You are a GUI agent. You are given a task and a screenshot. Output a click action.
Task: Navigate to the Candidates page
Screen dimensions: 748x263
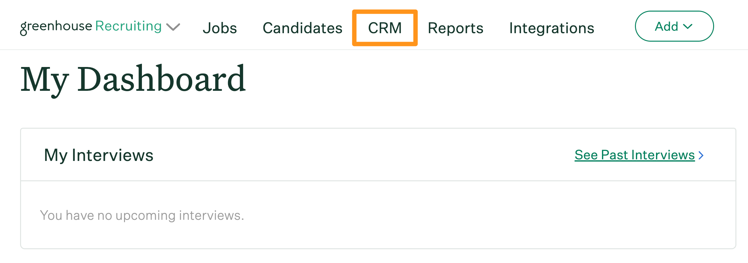[x=302, y=28]
